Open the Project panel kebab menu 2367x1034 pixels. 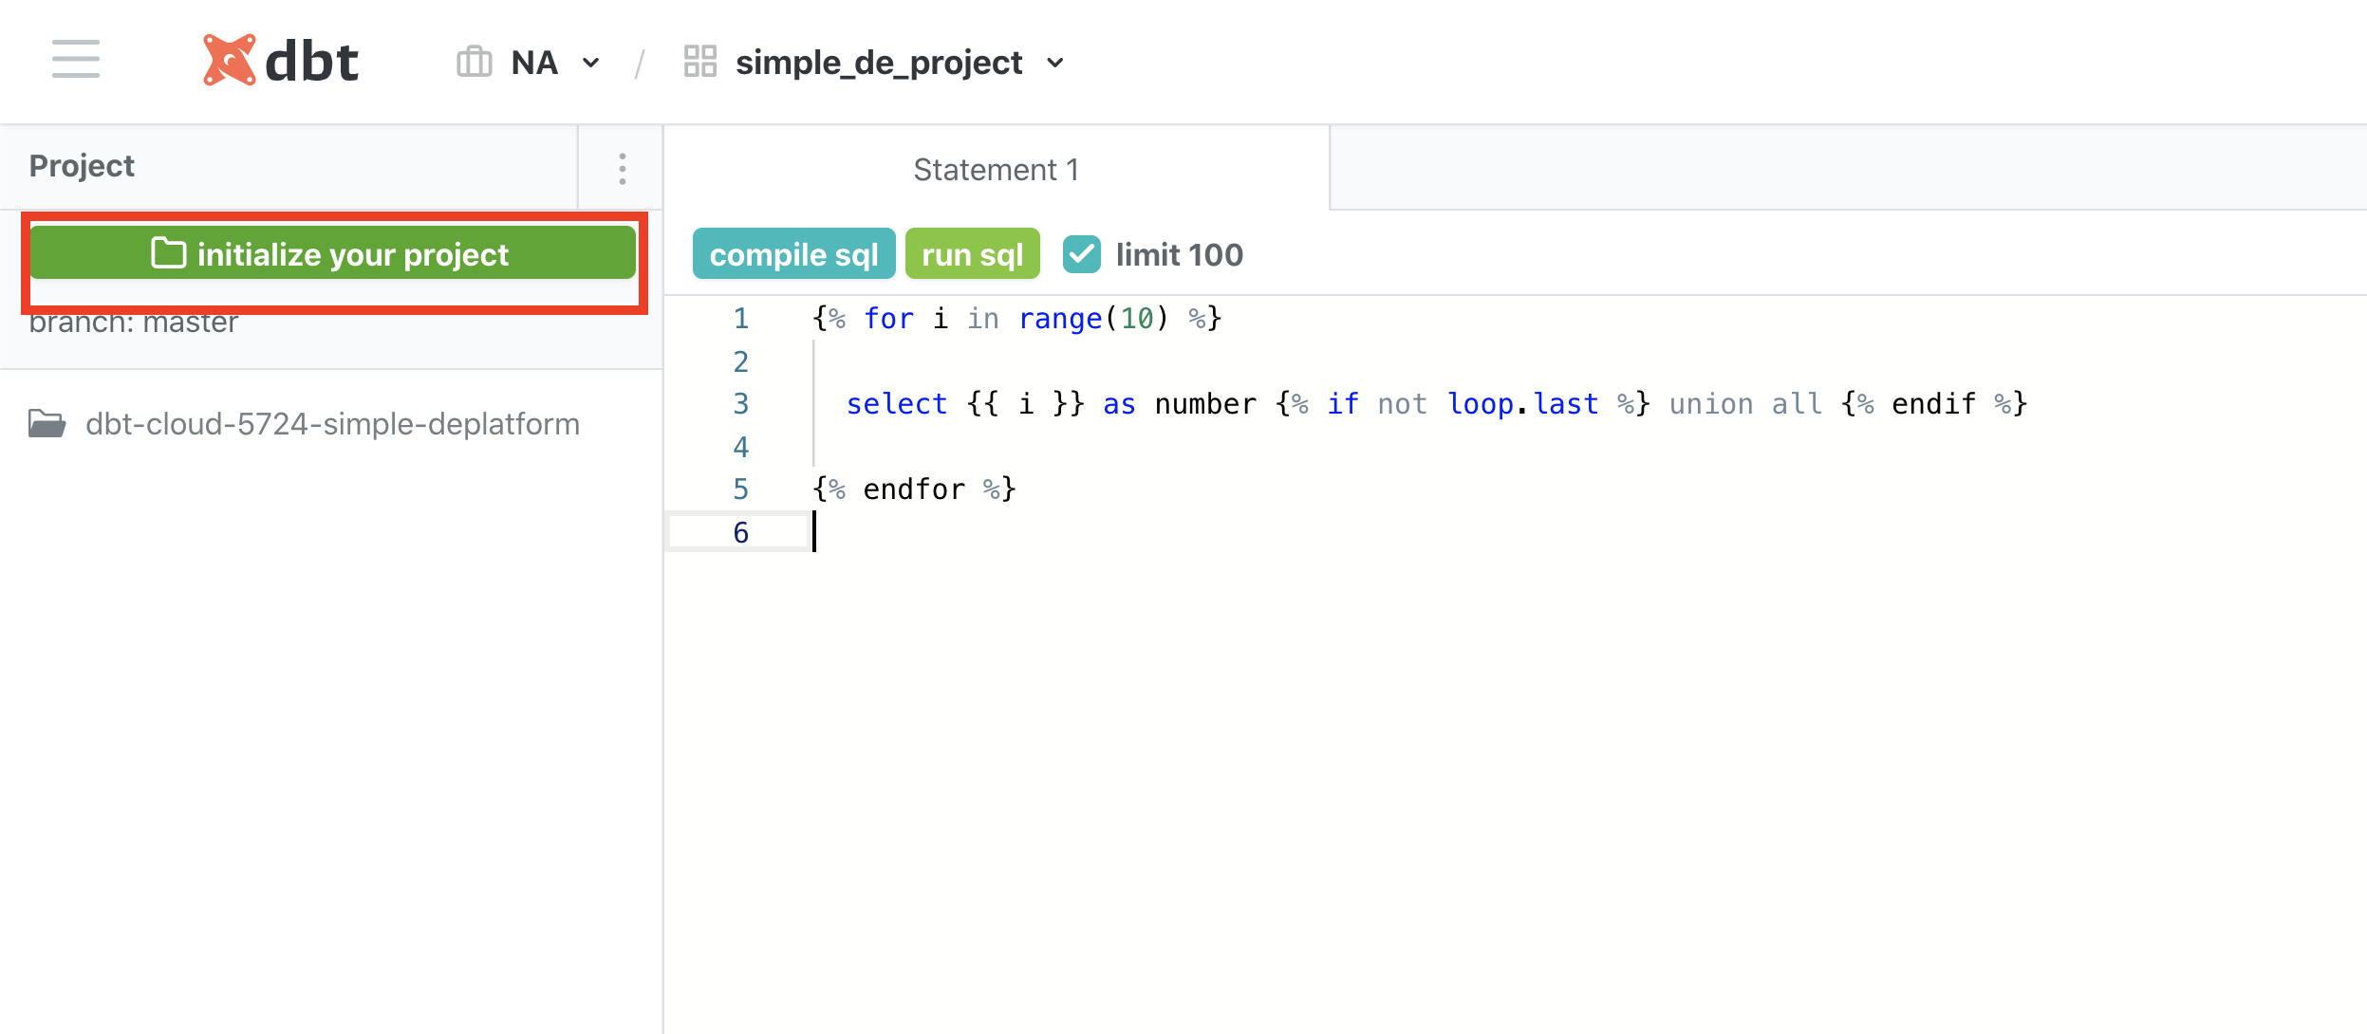click(622, 168)
